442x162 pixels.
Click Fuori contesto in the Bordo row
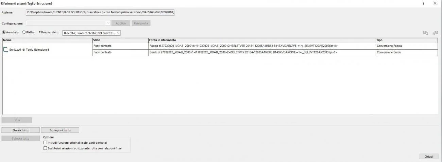pyautogui.click(x=120, y=52)
